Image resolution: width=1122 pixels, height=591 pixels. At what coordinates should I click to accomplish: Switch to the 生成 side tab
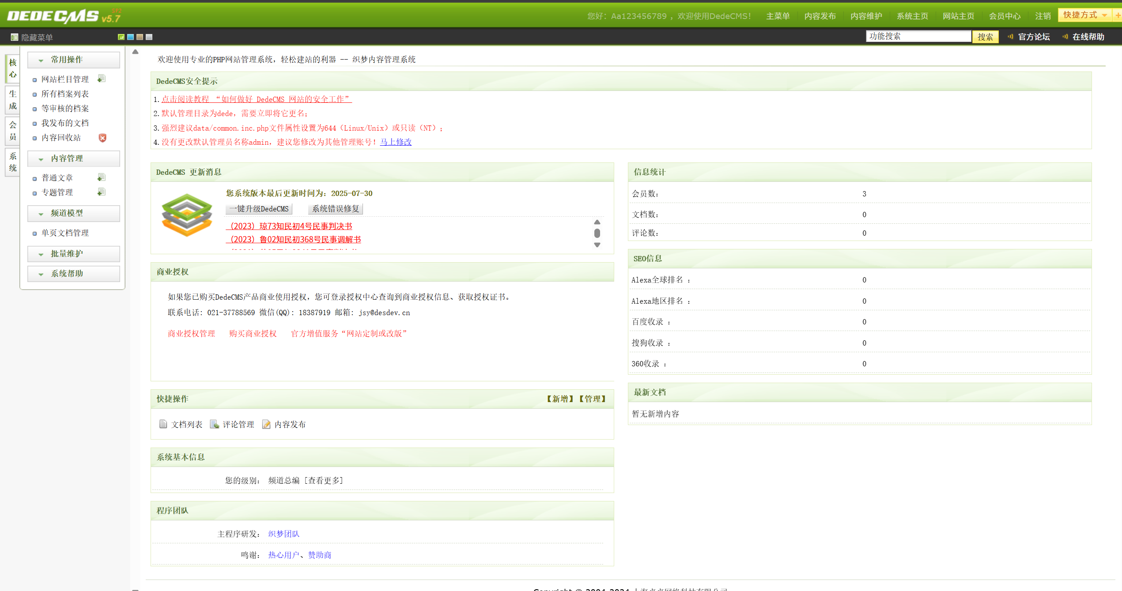[x=12, y=100]
